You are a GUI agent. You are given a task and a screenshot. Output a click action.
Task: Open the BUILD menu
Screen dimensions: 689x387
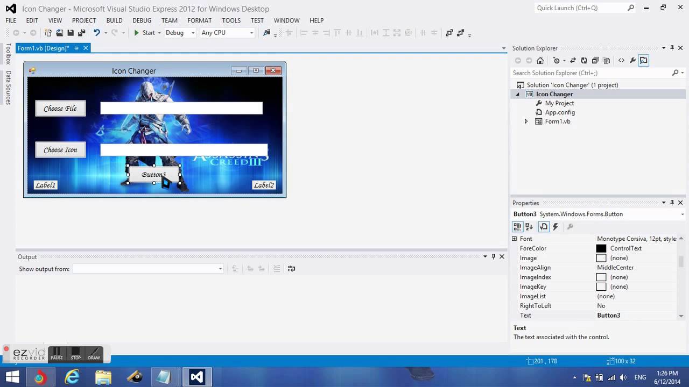pyautogui.click(x=114, y=20)
